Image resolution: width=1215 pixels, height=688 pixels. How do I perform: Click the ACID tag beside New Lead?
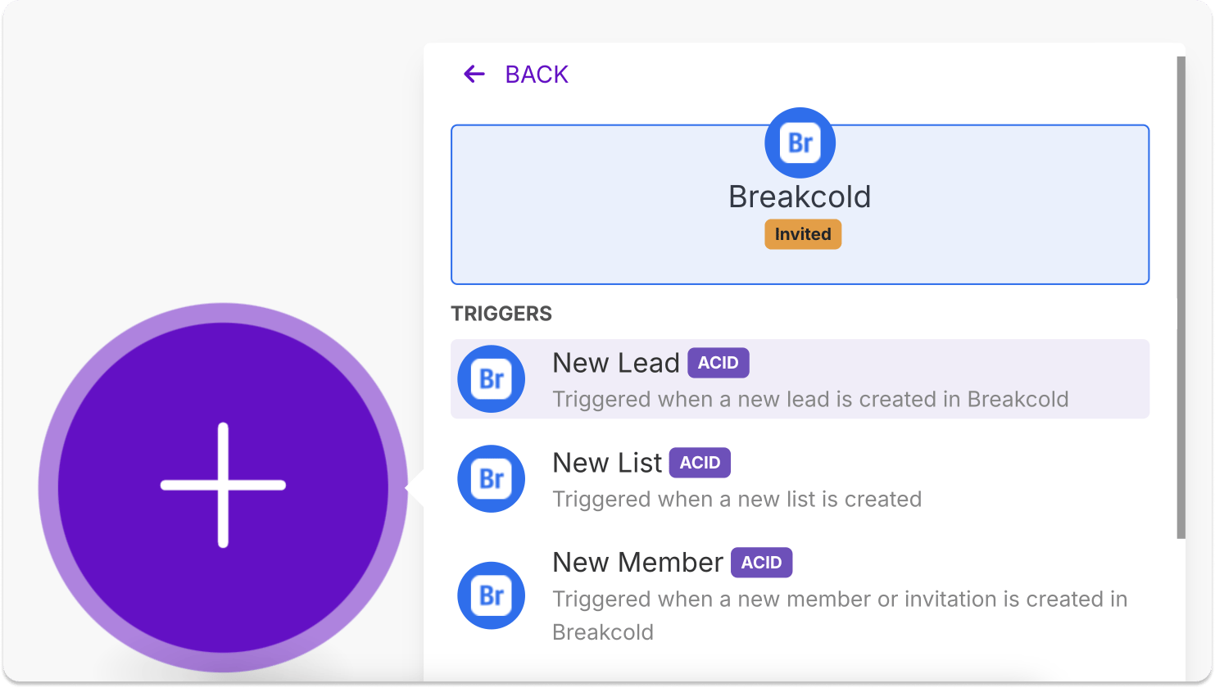(719, 363)
